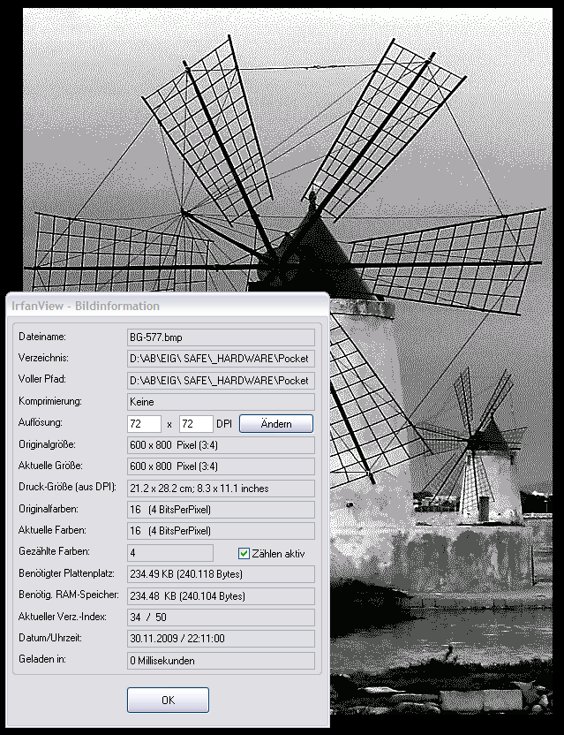The width and height of the screenshot is (564, 735).
Task: Select the Geladen in value 0 Millisekunden
Action: coord(221,661)
